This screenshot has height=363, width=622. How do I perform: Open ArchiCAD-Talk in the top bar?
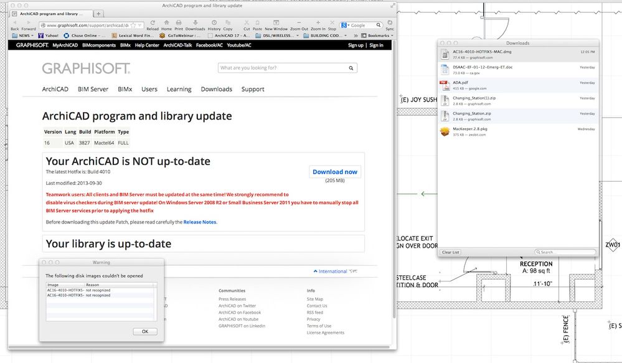[177, 45]
